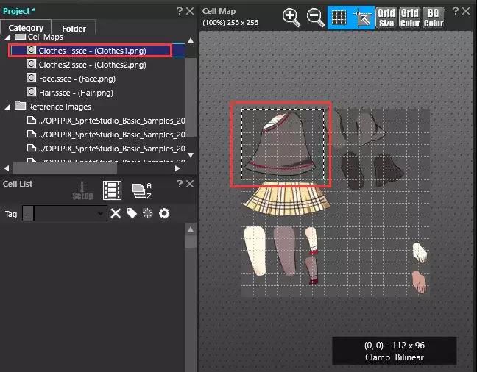The image size is (477, 372).
Task: Open tag settings gear
Action: pos(164,213)
